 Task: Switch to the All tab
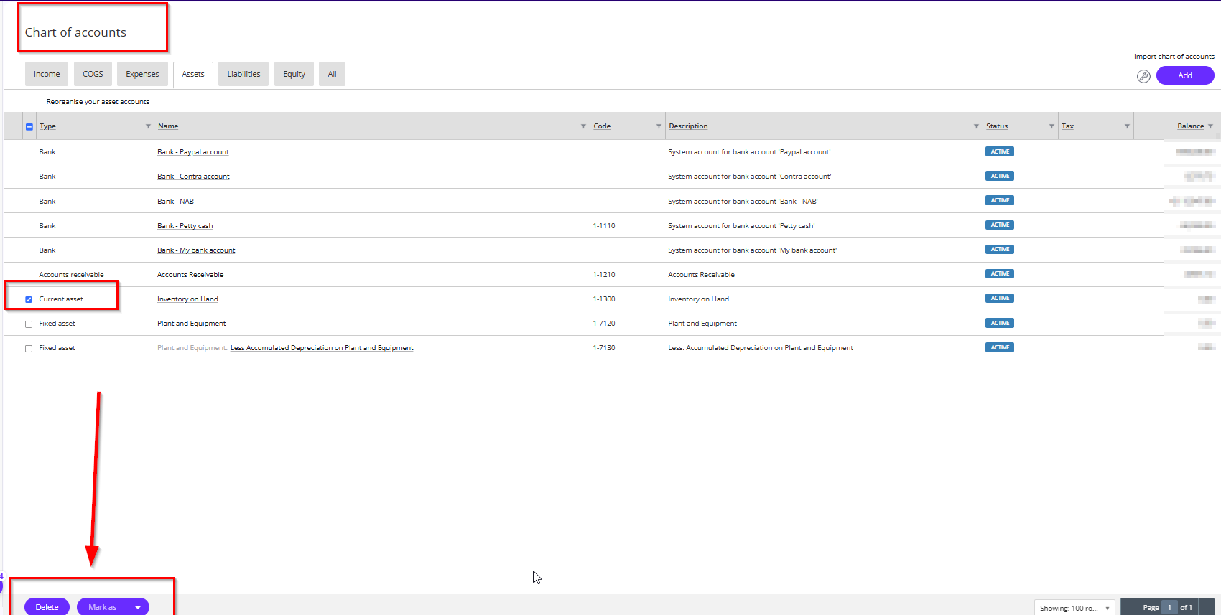pyautogui.click(x=332, y=74)
